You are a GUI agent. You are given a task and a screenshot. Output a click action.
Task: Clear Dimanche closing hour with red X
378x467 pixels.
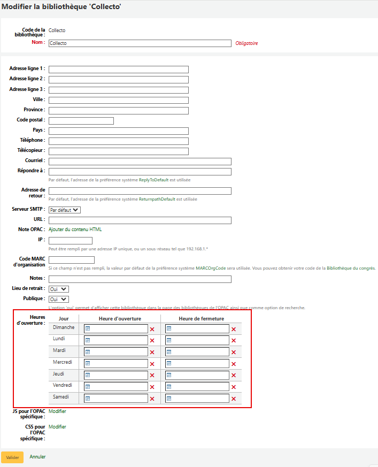234,329
